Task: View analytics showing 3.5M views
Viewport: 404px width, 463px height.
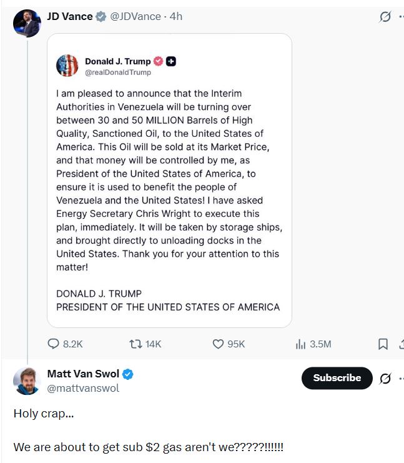Action: click(x=301, y=344)
